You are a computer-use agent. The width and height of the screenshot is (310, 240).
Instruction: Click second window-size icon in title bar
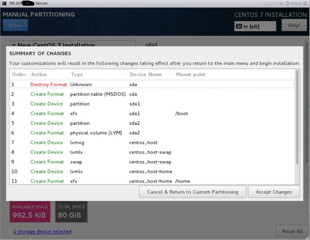[x=271, y=4]
